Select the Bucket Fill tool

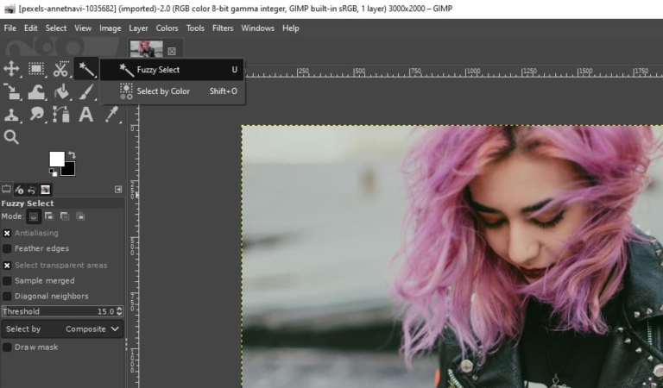click(x=60, y=91)
